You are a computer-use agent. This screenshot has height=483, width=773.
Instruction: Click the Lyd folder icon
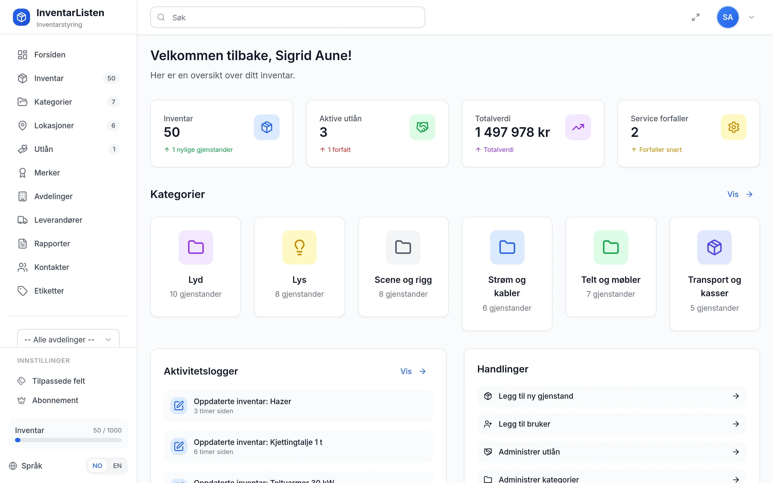pyautogui.click(x=196, y=247)
